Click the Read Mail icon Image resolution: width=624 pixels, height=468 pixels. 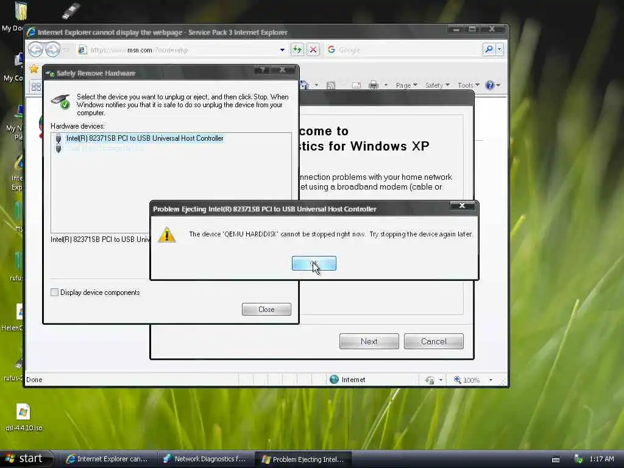coord(356,85)
